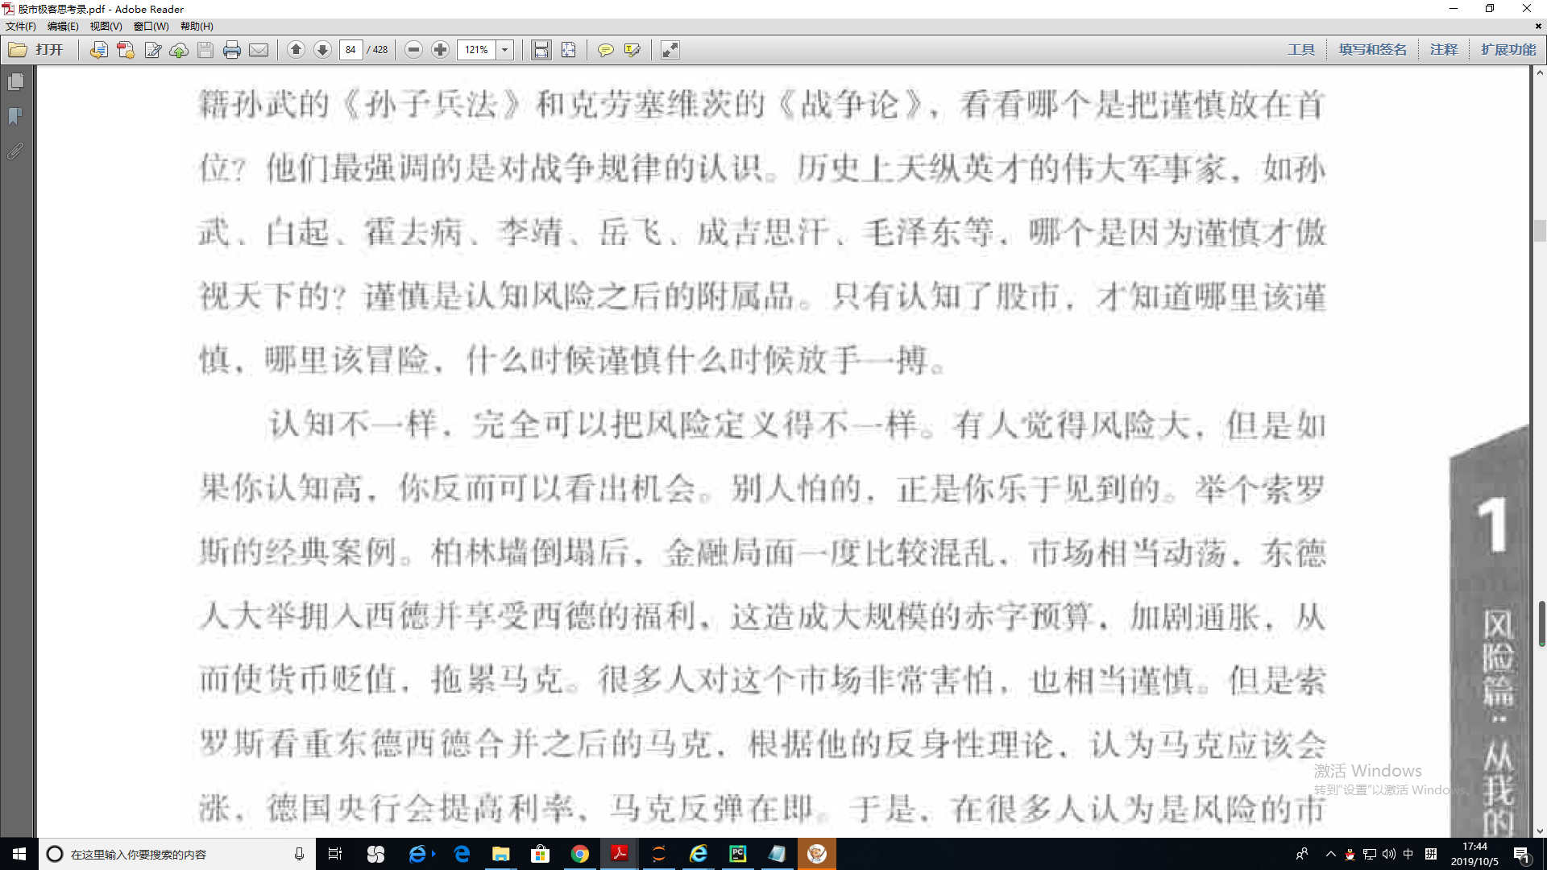
Task: Open Google Chrome from the taskbar
Action: pyautogui.click(x=579, y=854)
